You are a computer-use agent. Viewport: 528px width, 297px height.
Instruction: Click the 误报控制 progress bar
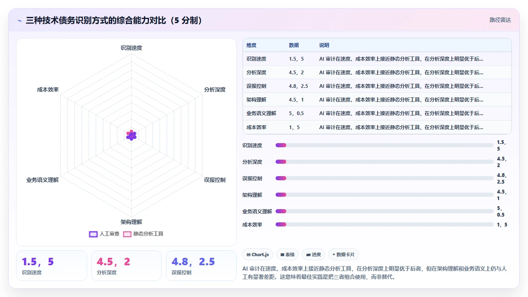[x=384, y=178]
